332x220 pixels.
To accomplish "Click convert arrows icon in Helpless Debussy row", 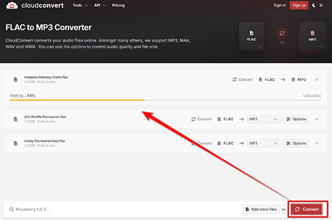I will [x=235, y=80].
